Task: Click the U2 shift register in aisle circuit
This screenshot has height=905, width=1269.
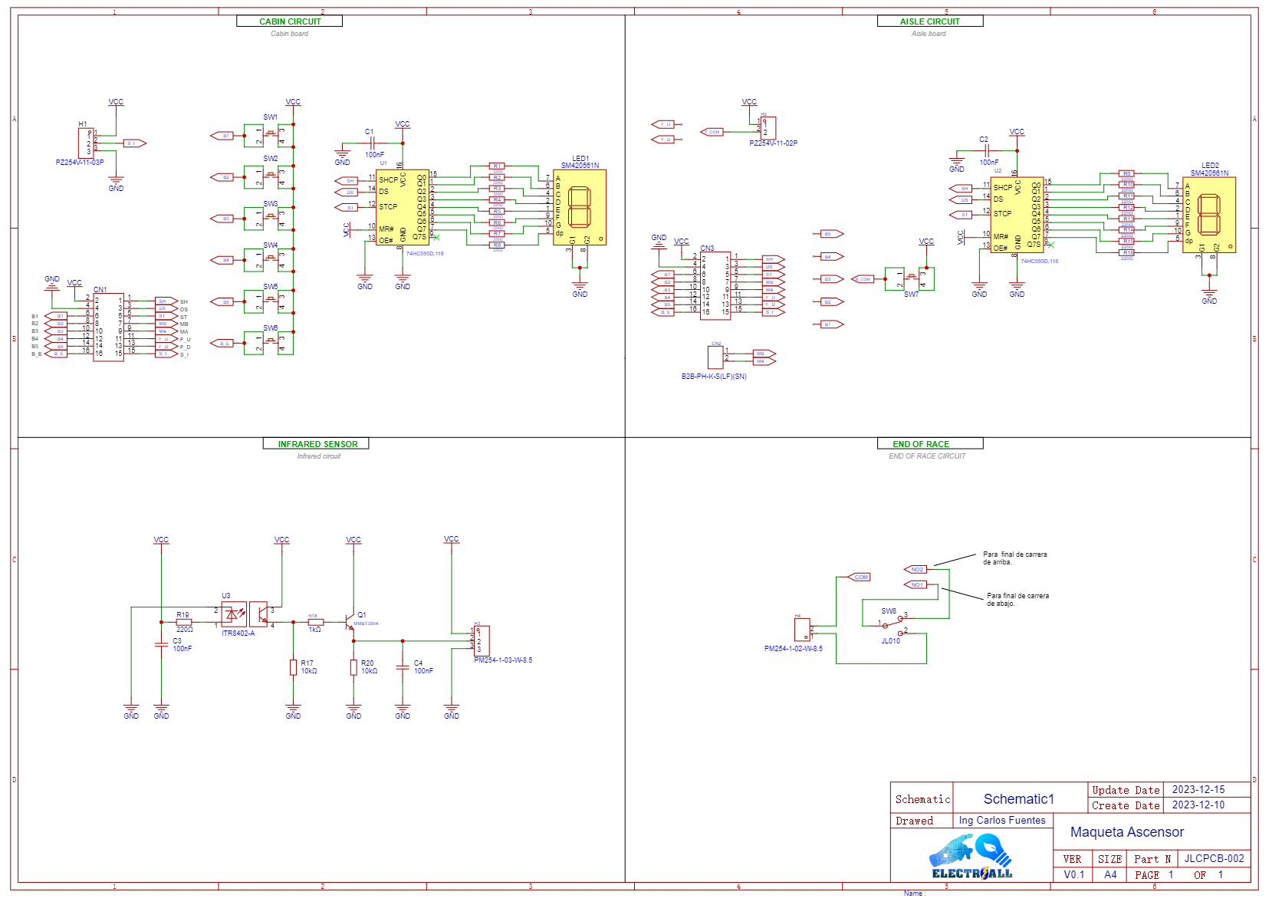Action: click(1016, 215)
